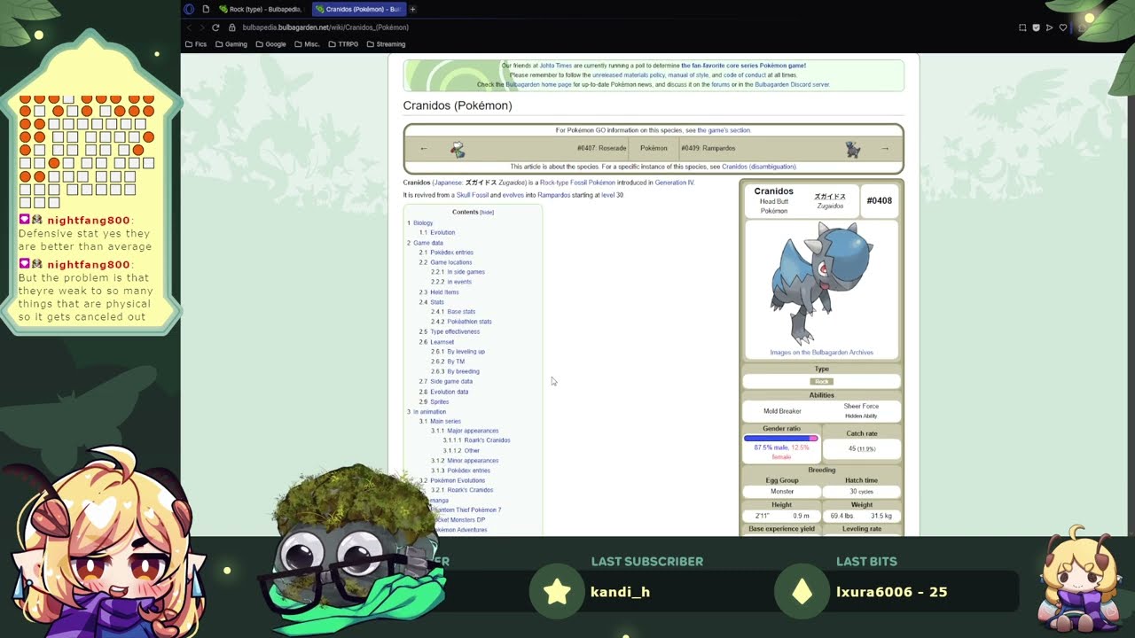Open the Generation IV link
1135x638 pixels.
(x=674, y=183)
